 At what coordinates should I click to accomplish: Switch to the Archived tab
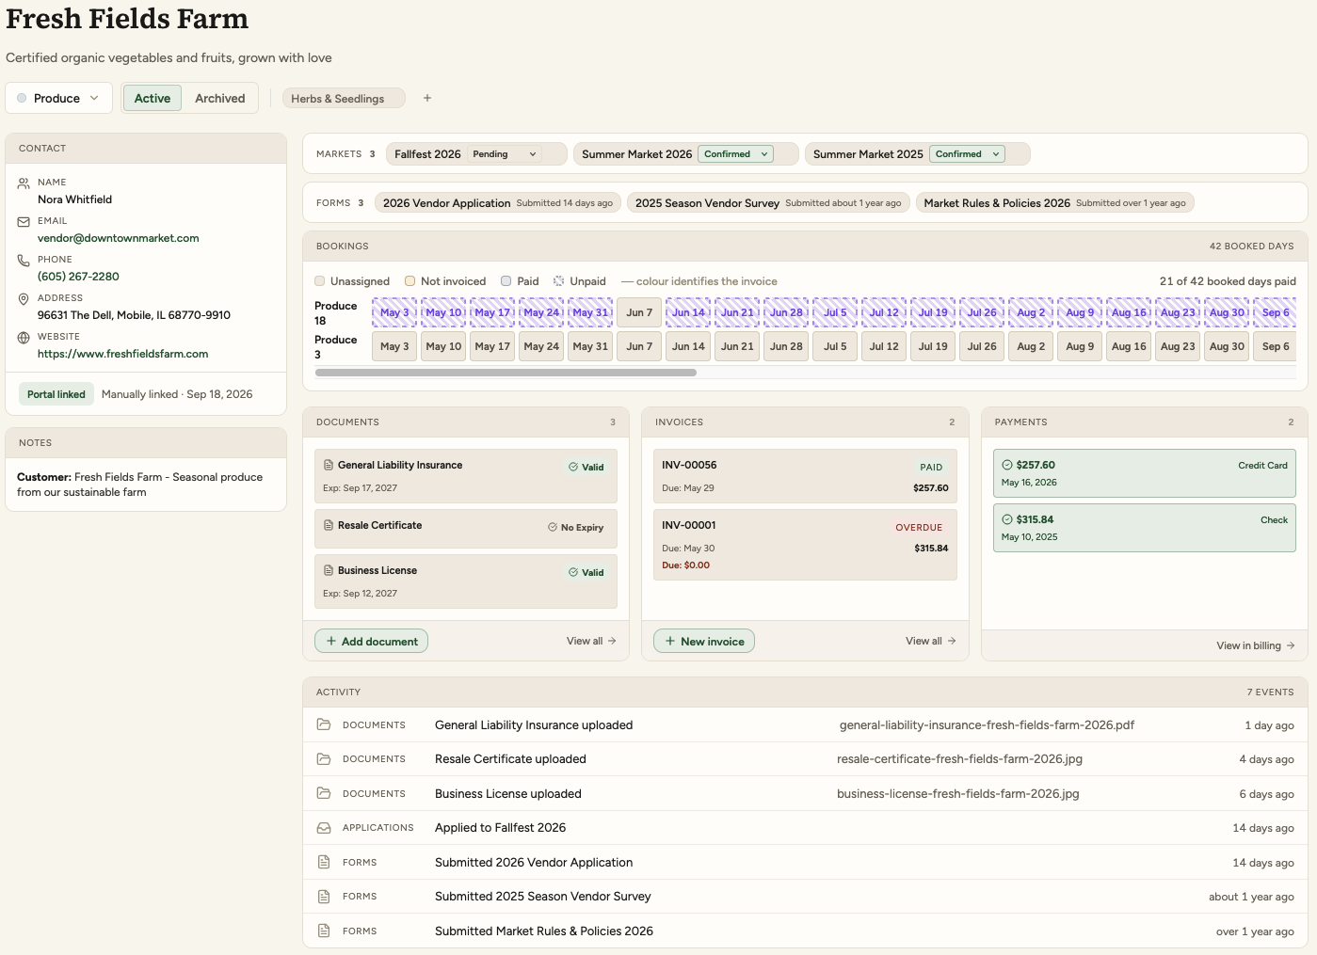220,98
